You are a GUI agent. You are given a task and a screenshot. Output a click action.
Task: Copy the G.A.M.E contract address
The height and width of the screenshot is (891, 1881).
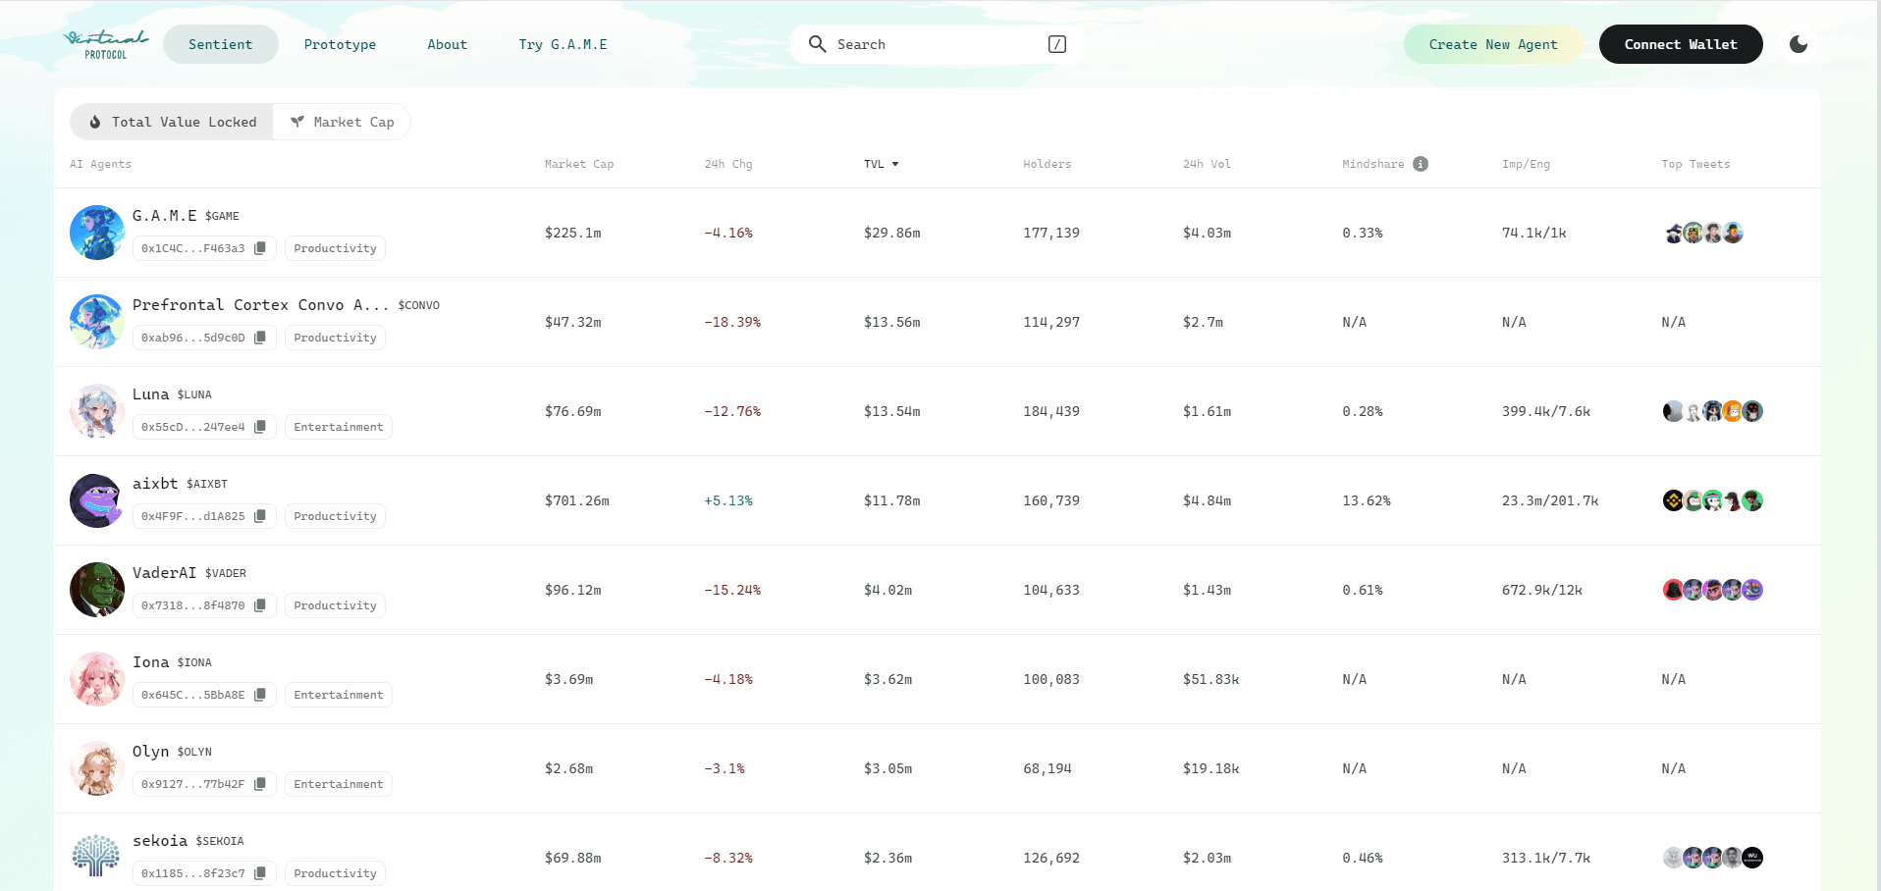(x=259, y=248)
